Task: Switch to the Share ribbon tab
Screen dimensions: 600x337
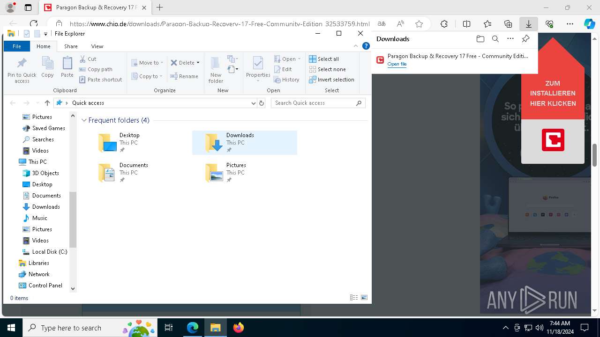Action: click(71, 46)
